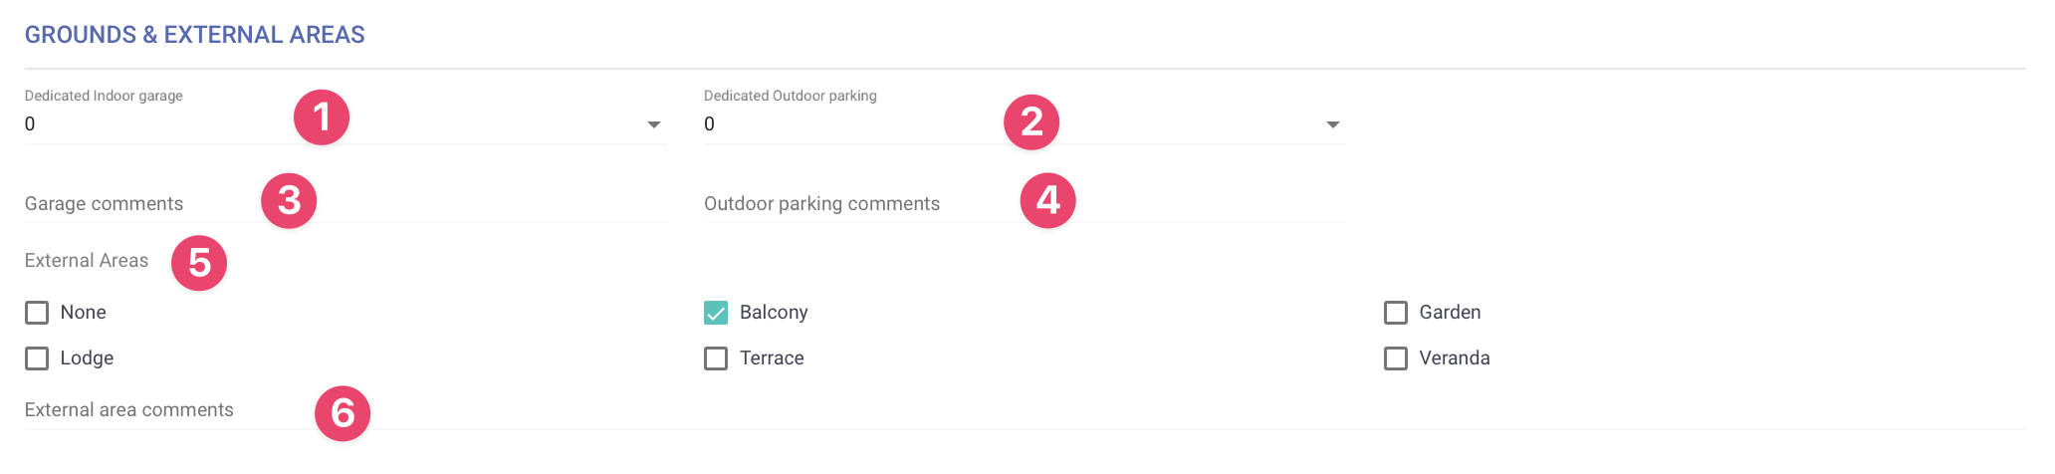This screenshot has width=2055, height=474.
Task: Click the red number 2 marker
Action: [x=1031, y=122]
